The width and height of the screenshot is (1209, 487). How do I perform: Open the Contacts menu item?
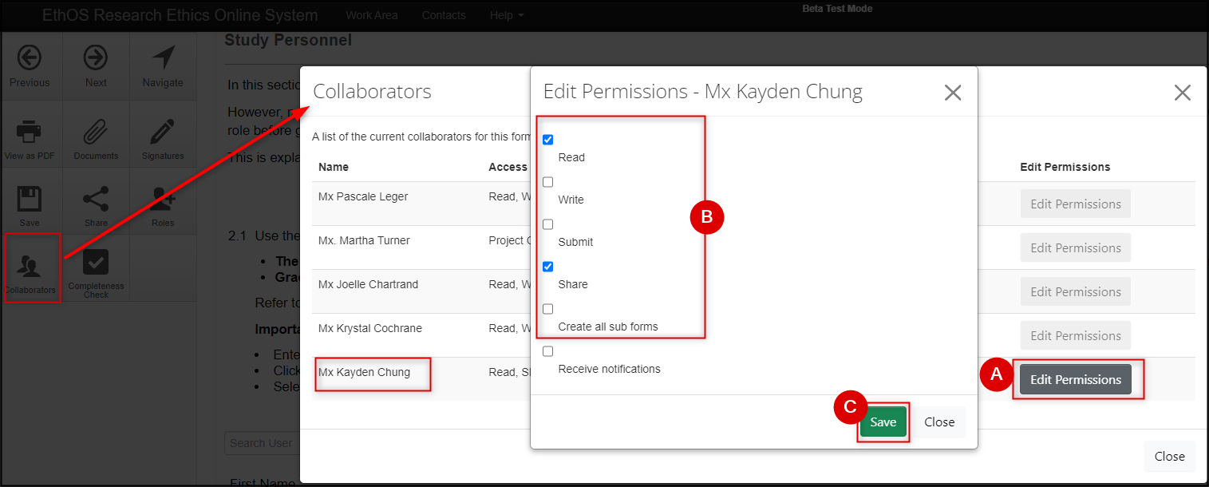pos(444,15)
